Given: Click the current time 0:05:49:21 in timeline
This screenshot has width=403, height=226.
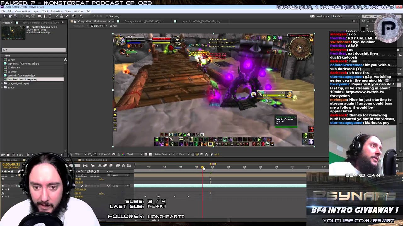Looking at the screenshot, I should [11, 164].
